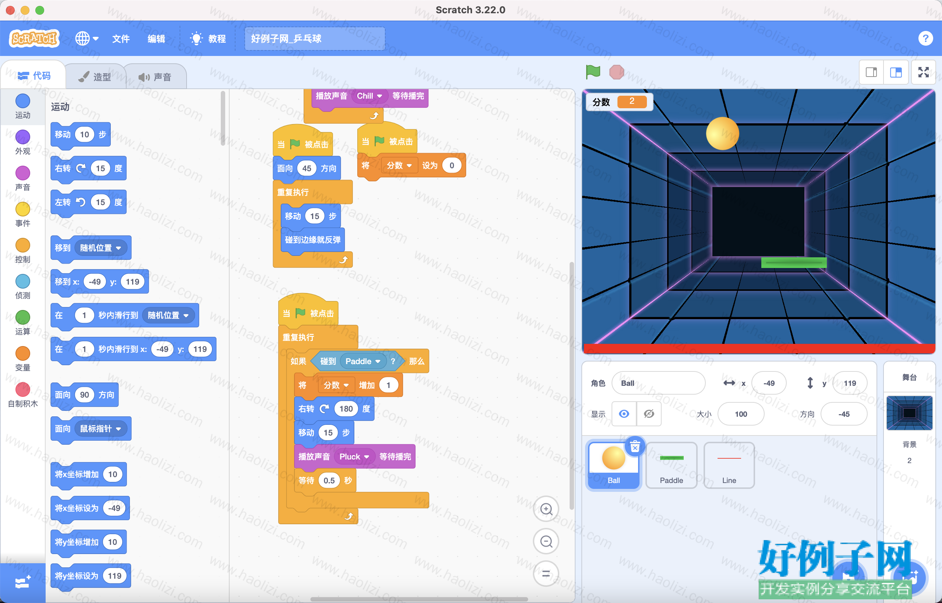The width and height of the screenshot is (942, 603).
Task: Open 分数 variable dropdown in set block
Action: 399,165
